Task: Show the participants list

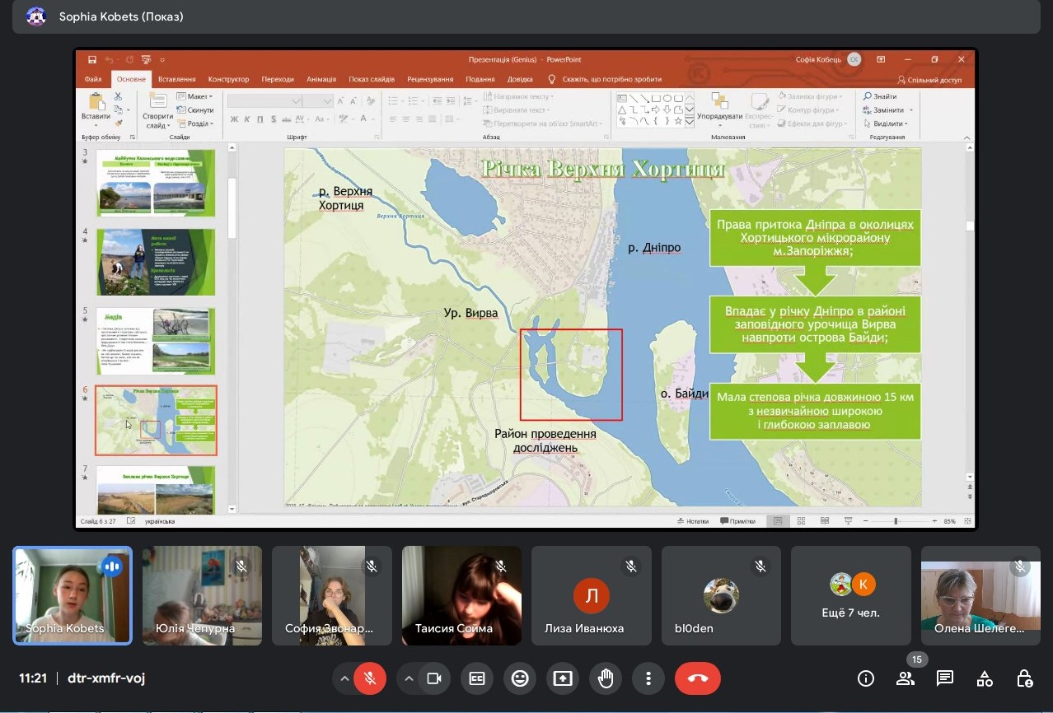Action: point(905,678)
